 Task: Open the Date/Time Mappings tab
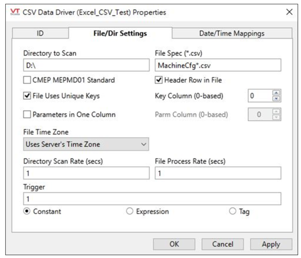[232, 34]
